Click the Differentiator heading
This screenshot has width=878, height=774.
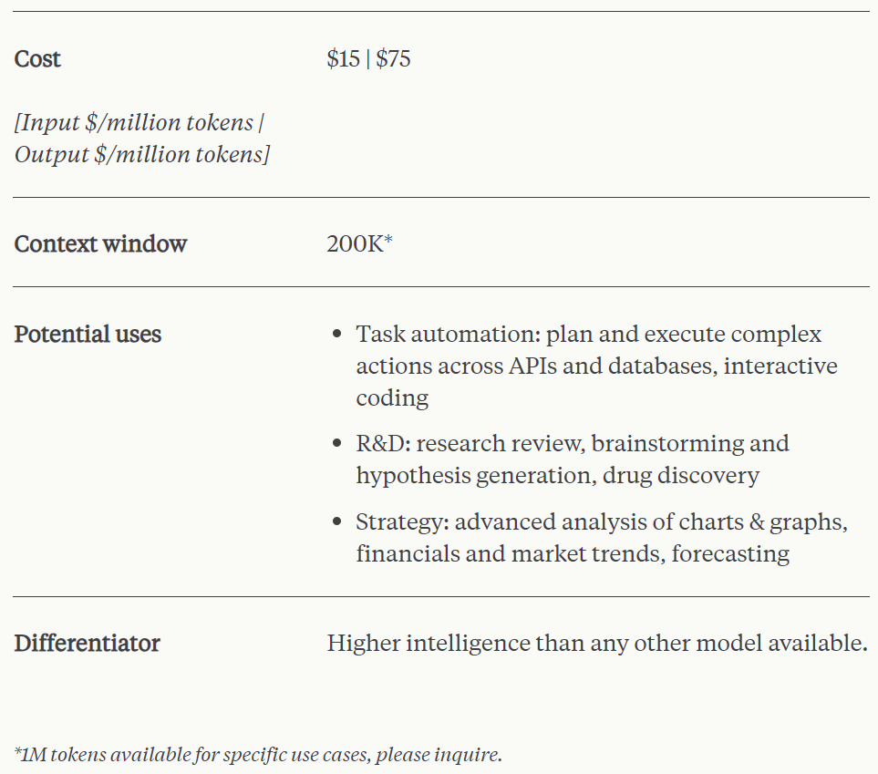pyautogui.click(x=87, y=644)
